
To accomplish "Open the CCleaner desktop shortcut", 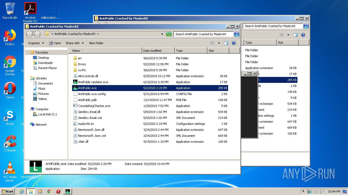I will coord(10,143).
